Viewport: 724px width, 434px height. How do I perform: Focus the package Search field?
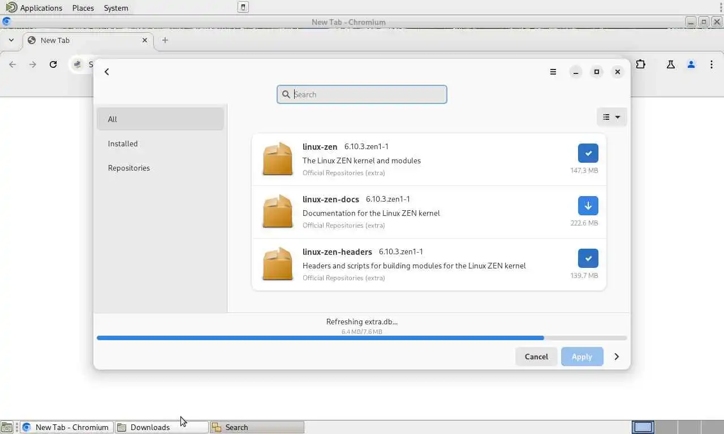click(362, 94)
